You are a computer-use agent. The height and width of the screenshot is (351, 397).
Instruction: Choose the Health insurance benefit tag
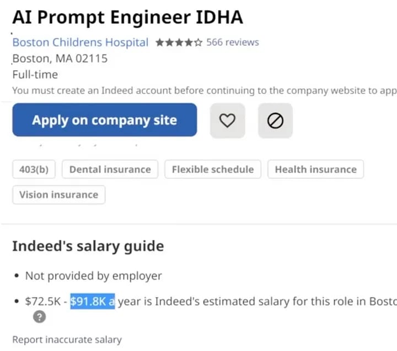315,169
